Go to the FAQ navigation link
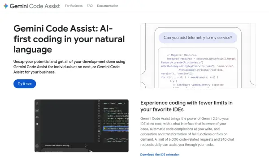This screenshot has width=269, height=168. [x=90, y=6]
